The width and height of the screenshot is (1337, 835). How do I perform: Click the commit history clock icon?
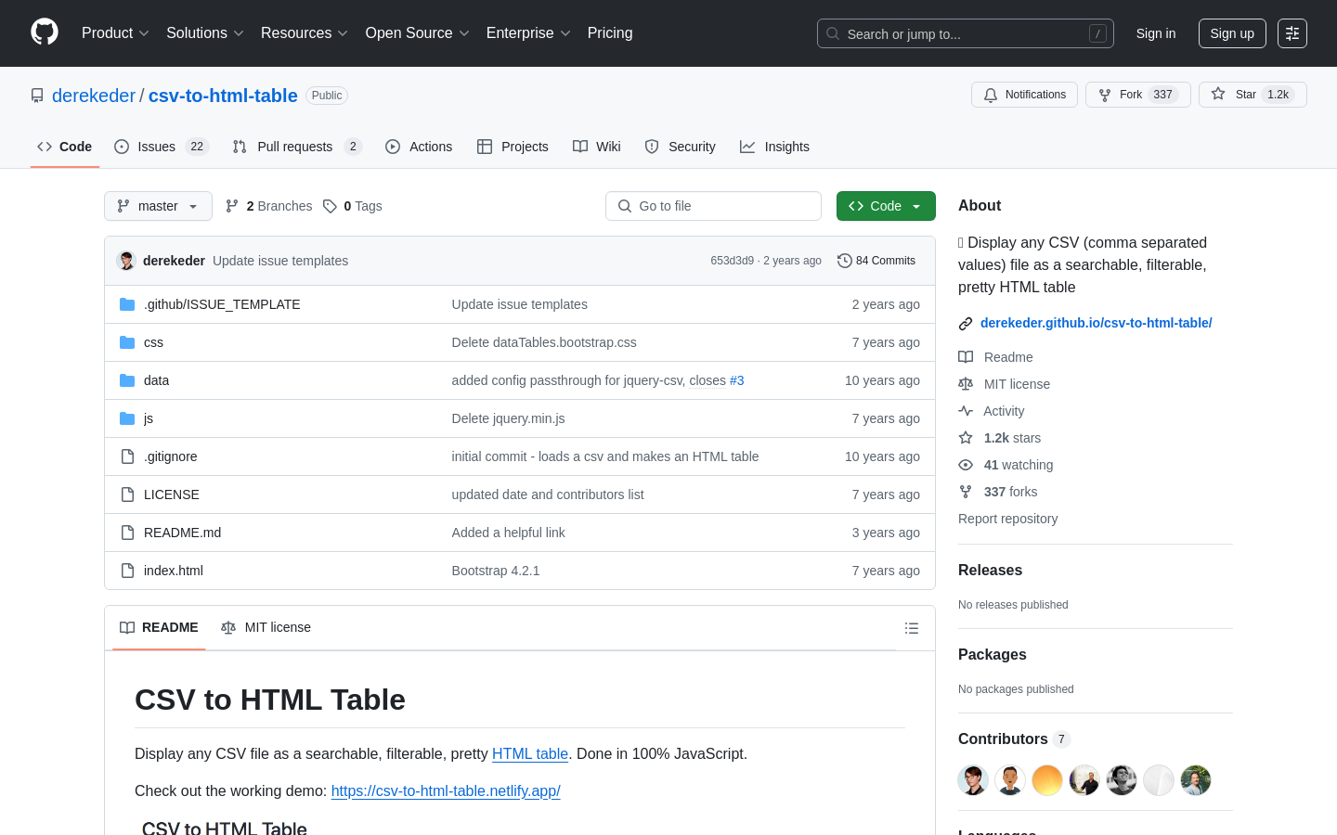click(845, 261)
